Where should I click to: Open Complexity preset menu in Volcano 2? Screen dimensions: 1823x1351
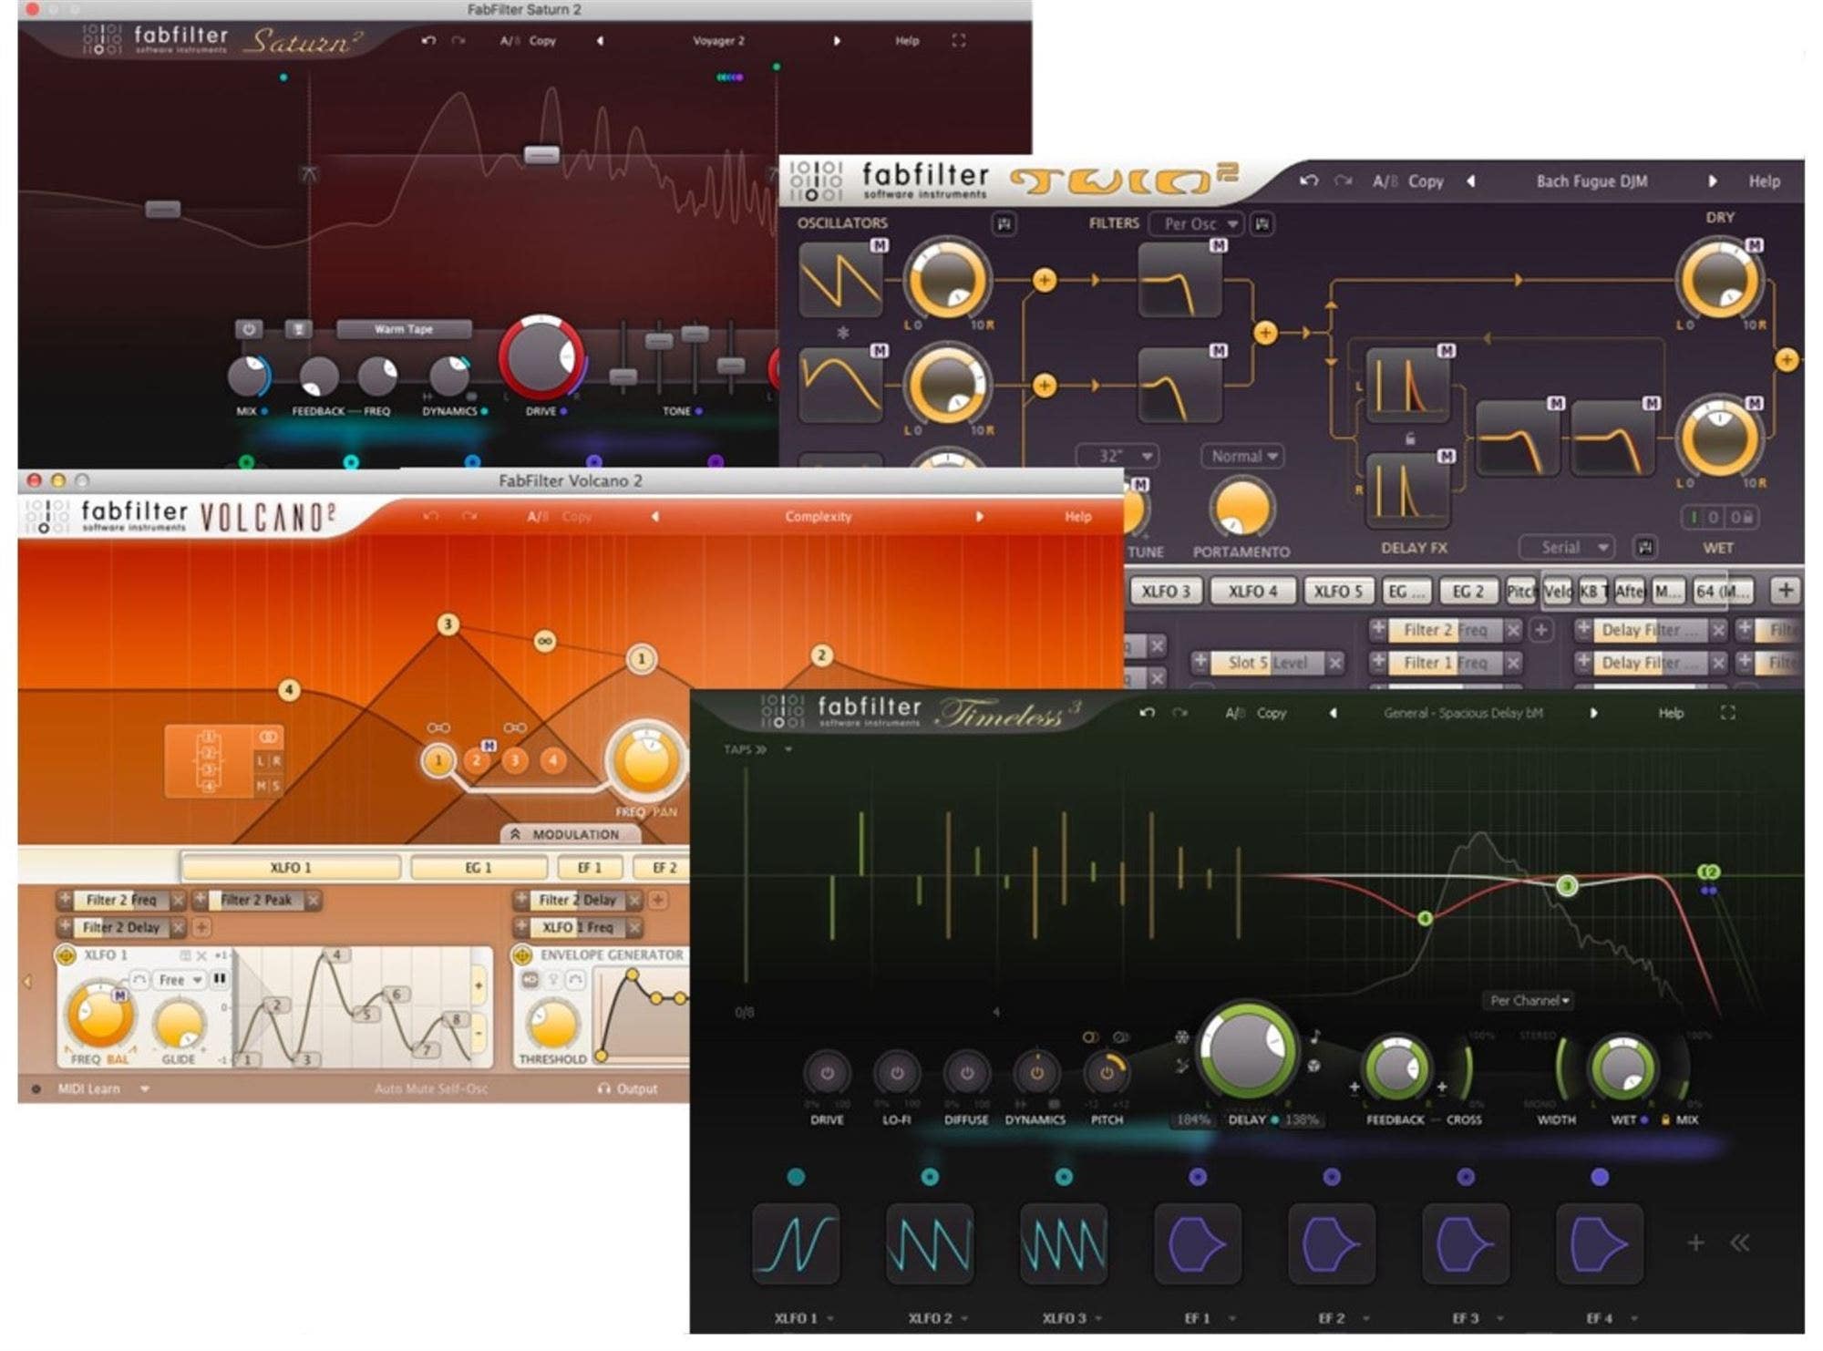point(818,517)
